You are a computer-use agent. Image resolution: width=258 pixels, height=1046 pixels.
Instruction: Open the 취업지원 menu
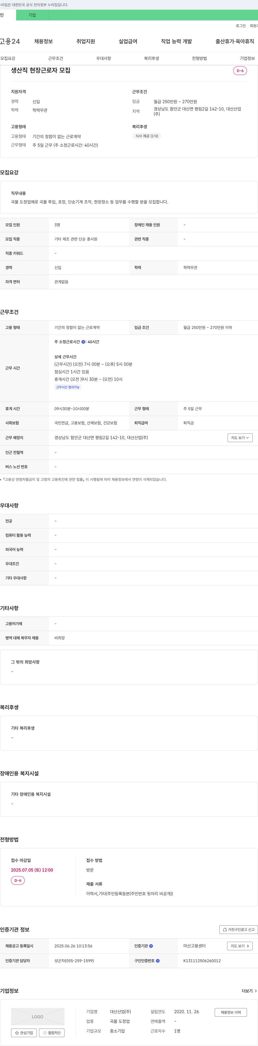[x=86, y=41]
